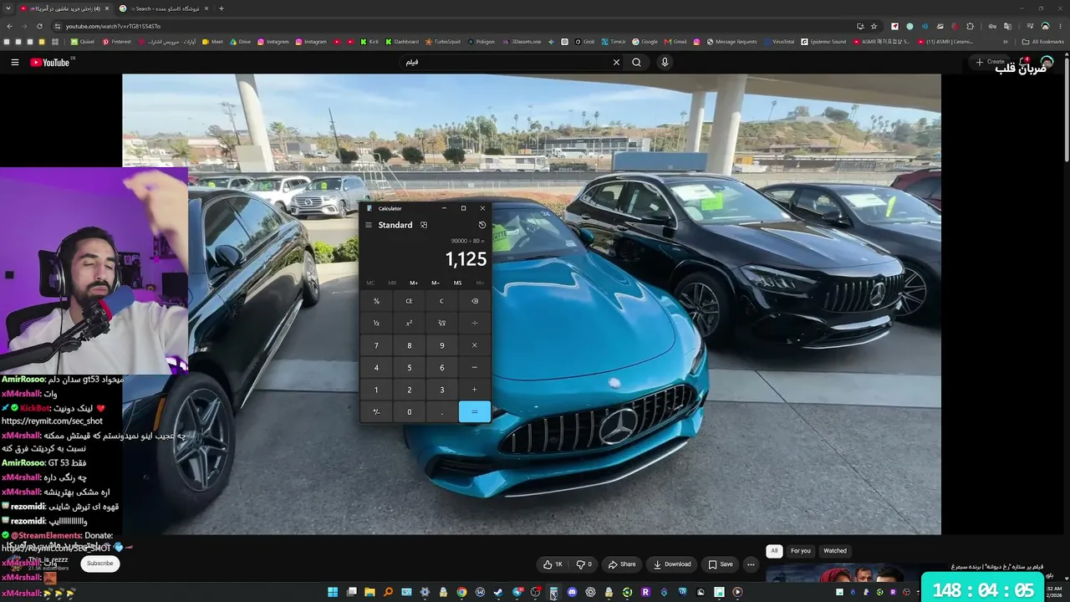Expand the All Bookmarks folder
The height and width of the screenshot is (602, 1070).
coord(1043,42)
